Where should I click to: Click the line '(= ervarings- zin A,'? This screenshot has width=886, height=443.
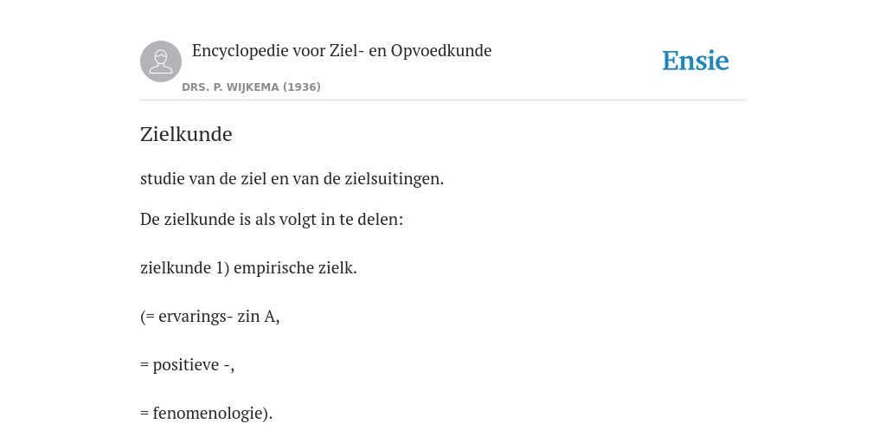(209, 317)
